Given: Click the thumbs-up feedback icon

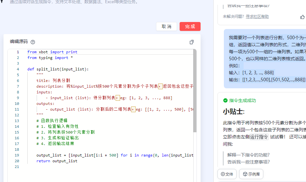Looking at the screenshot, I should coord(302,17).
